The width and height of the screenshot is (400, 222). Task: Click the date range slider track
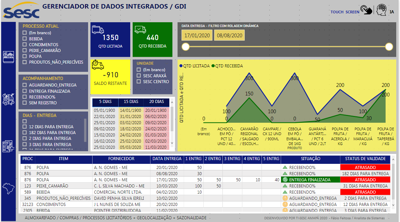click(287, 47)
